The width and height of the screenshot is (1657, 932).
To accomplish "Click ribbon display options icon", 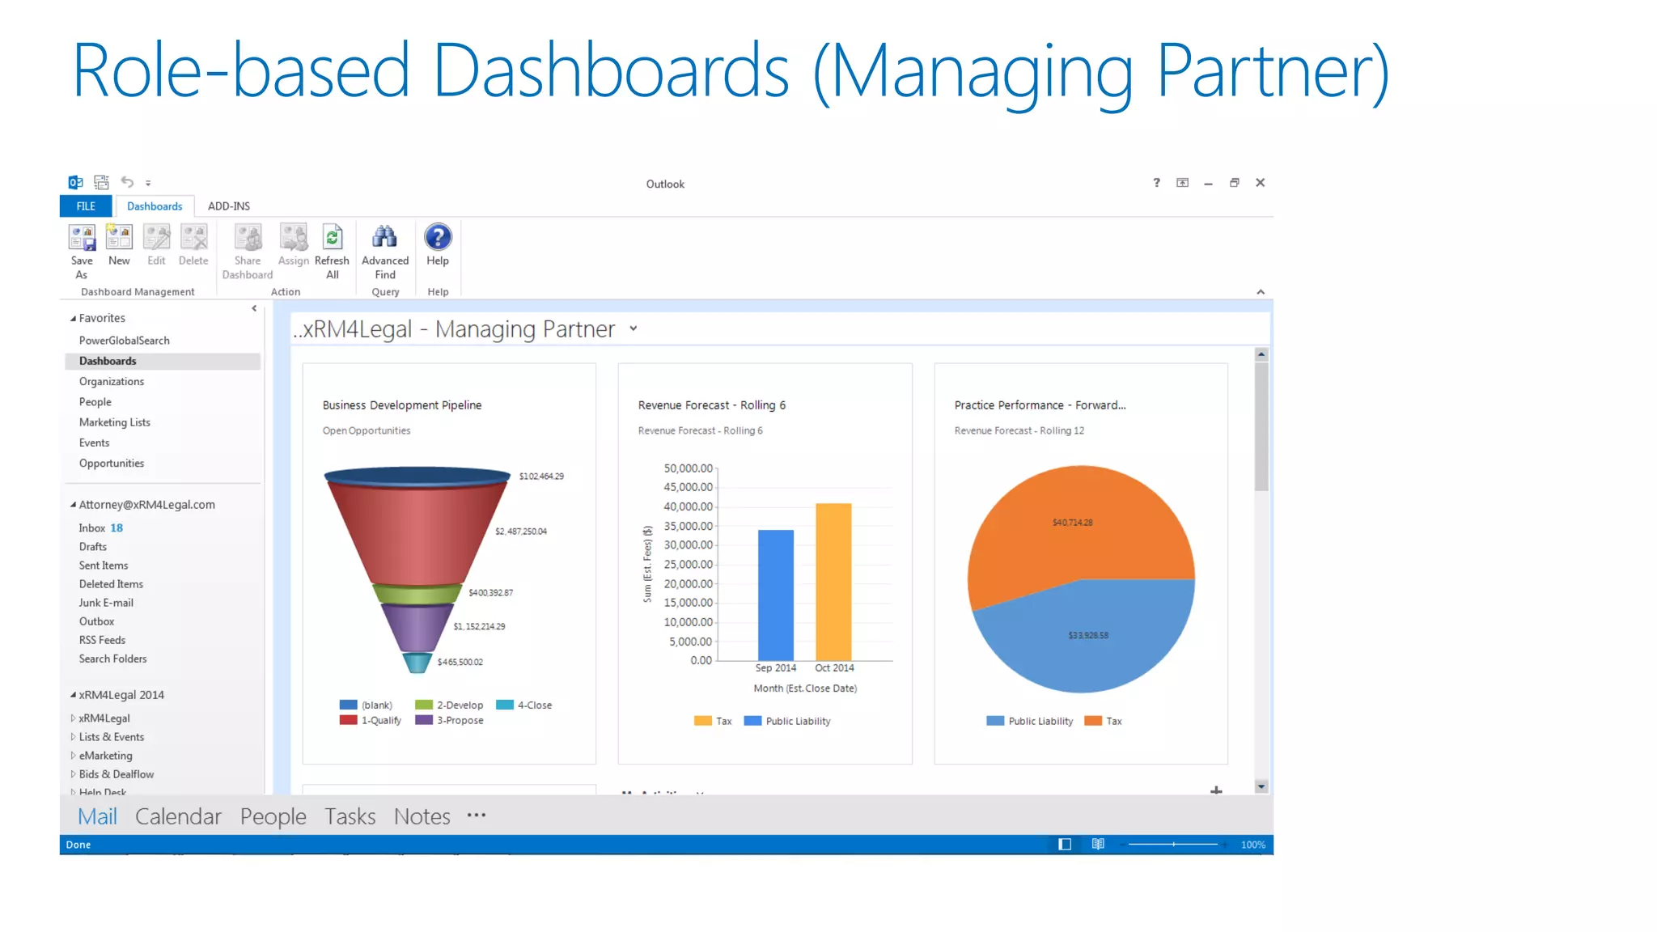I will click(x=1182, y=183).
